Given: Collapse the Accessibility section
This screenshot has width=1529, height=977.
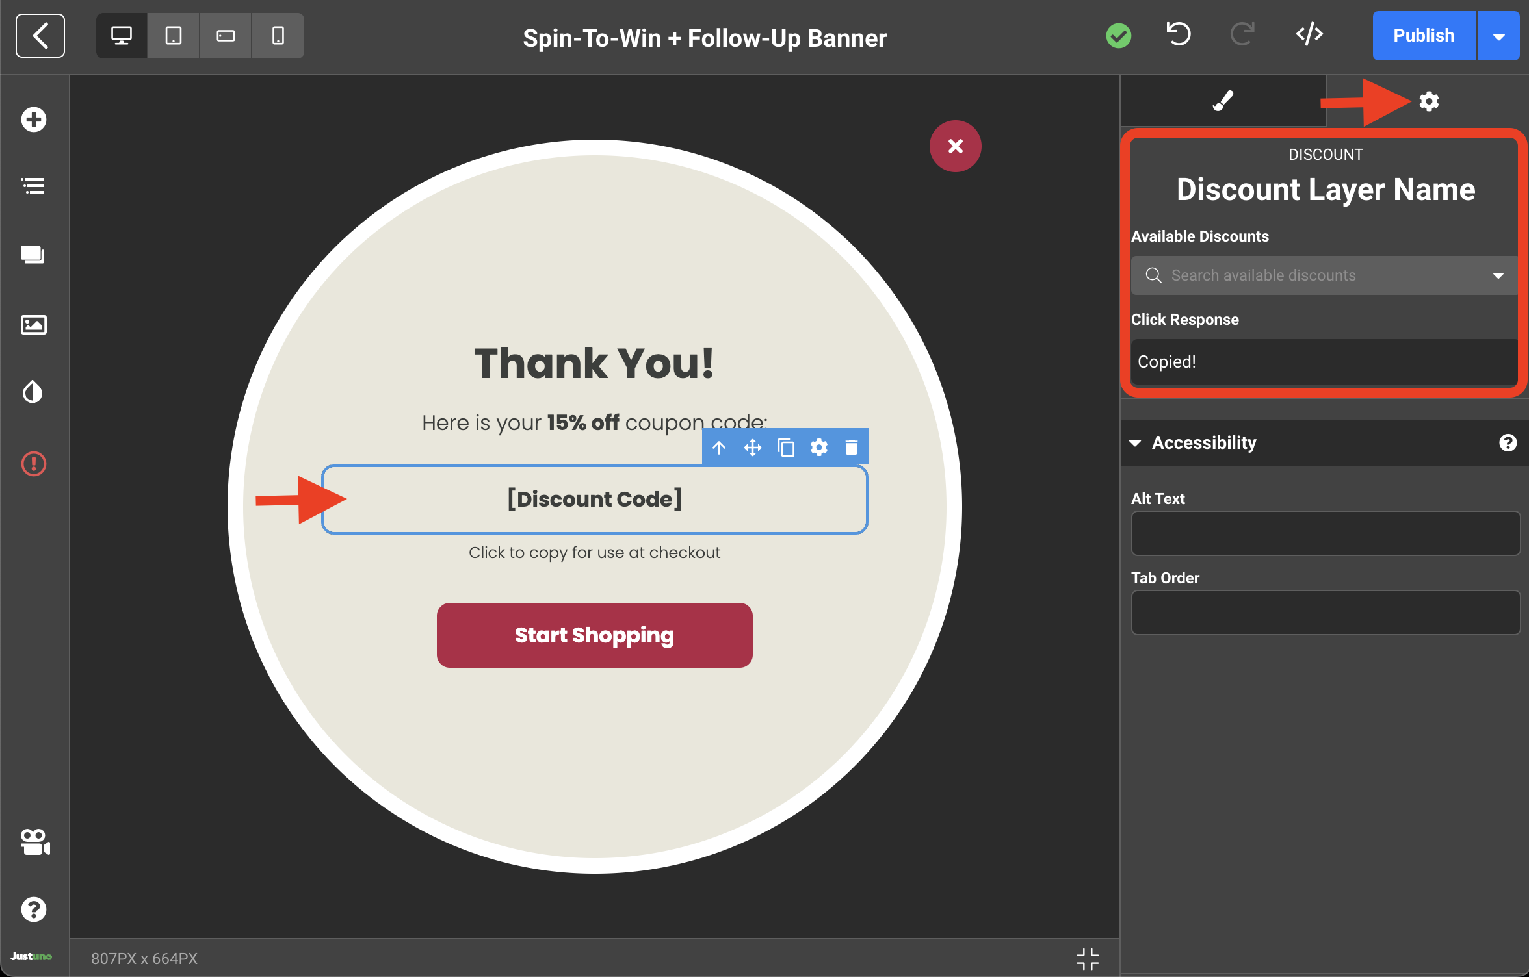Looking at the screenshot, I should point(1136,443).
